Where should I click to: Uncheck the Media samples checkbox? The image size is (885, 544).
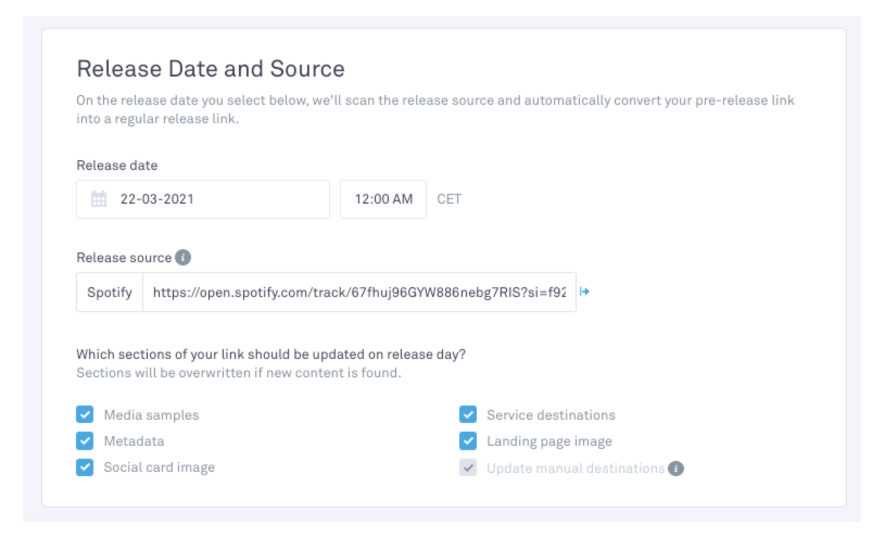click(85, 415)
